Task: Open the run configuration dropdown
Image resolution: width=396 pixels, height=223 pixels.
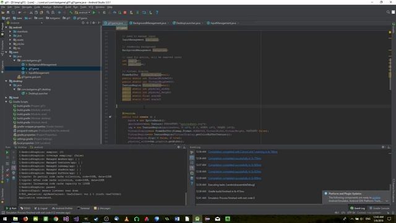Action: (82, 12)
